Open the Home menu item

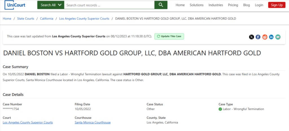click(180, 5)
